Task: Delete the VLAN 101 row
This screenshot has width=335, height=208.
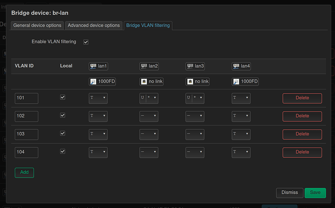Action: tap(302, 98)
